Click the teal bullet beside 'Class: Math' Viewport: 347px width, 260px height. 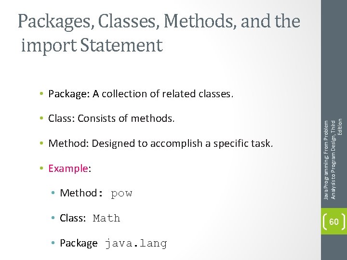tap(53, 218)
